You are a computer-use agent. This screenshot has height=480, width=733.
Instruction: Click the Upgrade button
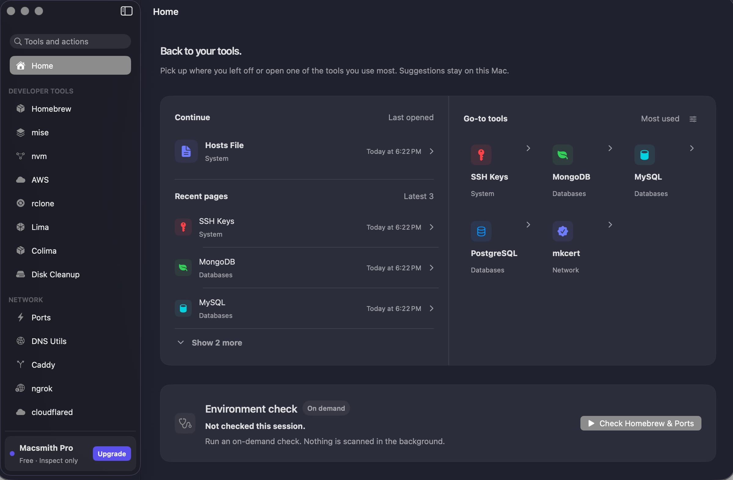(x=112, y=453)
